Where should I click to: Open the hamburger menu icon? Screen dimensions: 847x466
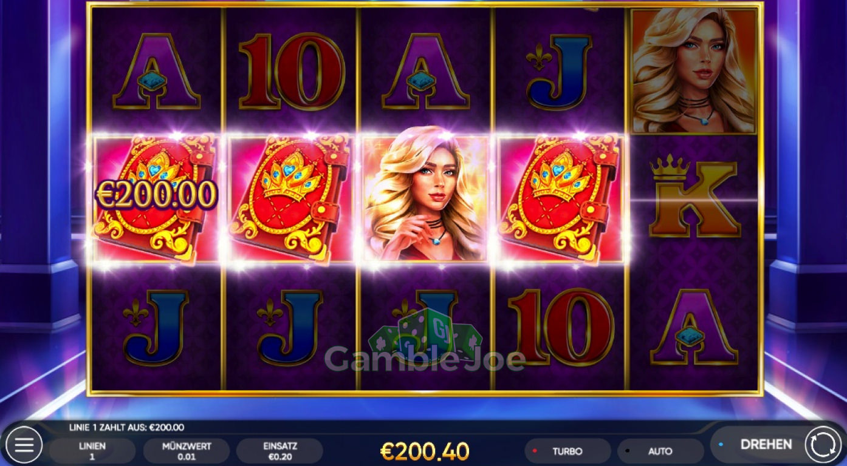click(24, 446)
